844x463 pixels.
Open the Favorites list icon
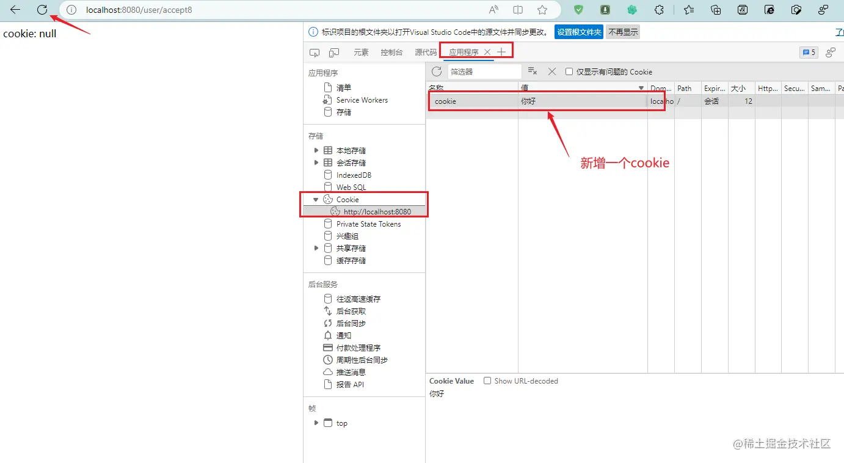(689, 10)
